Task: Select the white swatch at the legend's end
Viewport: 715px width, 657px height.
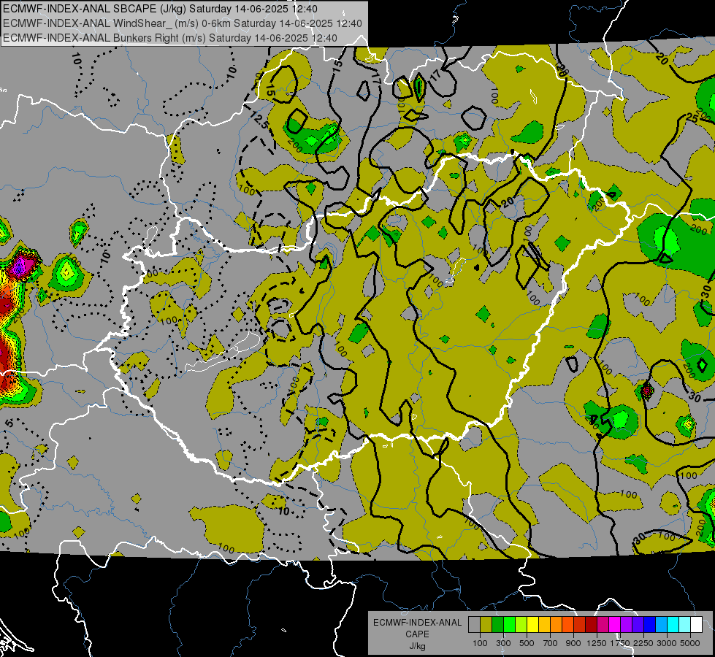Action: 697,624
